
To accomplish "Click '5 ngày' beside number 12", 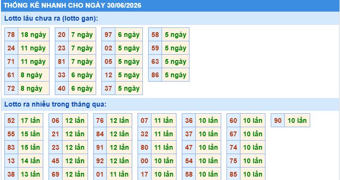I will [128, 75].
